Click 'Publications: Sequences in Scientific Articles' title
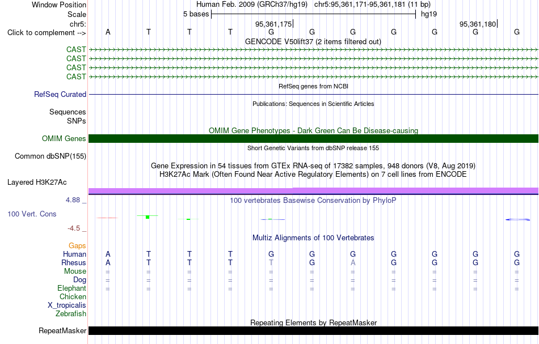 (313, 104)
